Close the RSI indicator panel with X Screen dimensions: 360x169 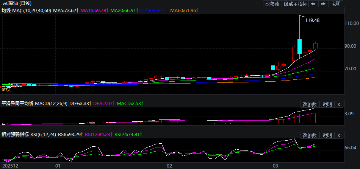coord(339,135)
